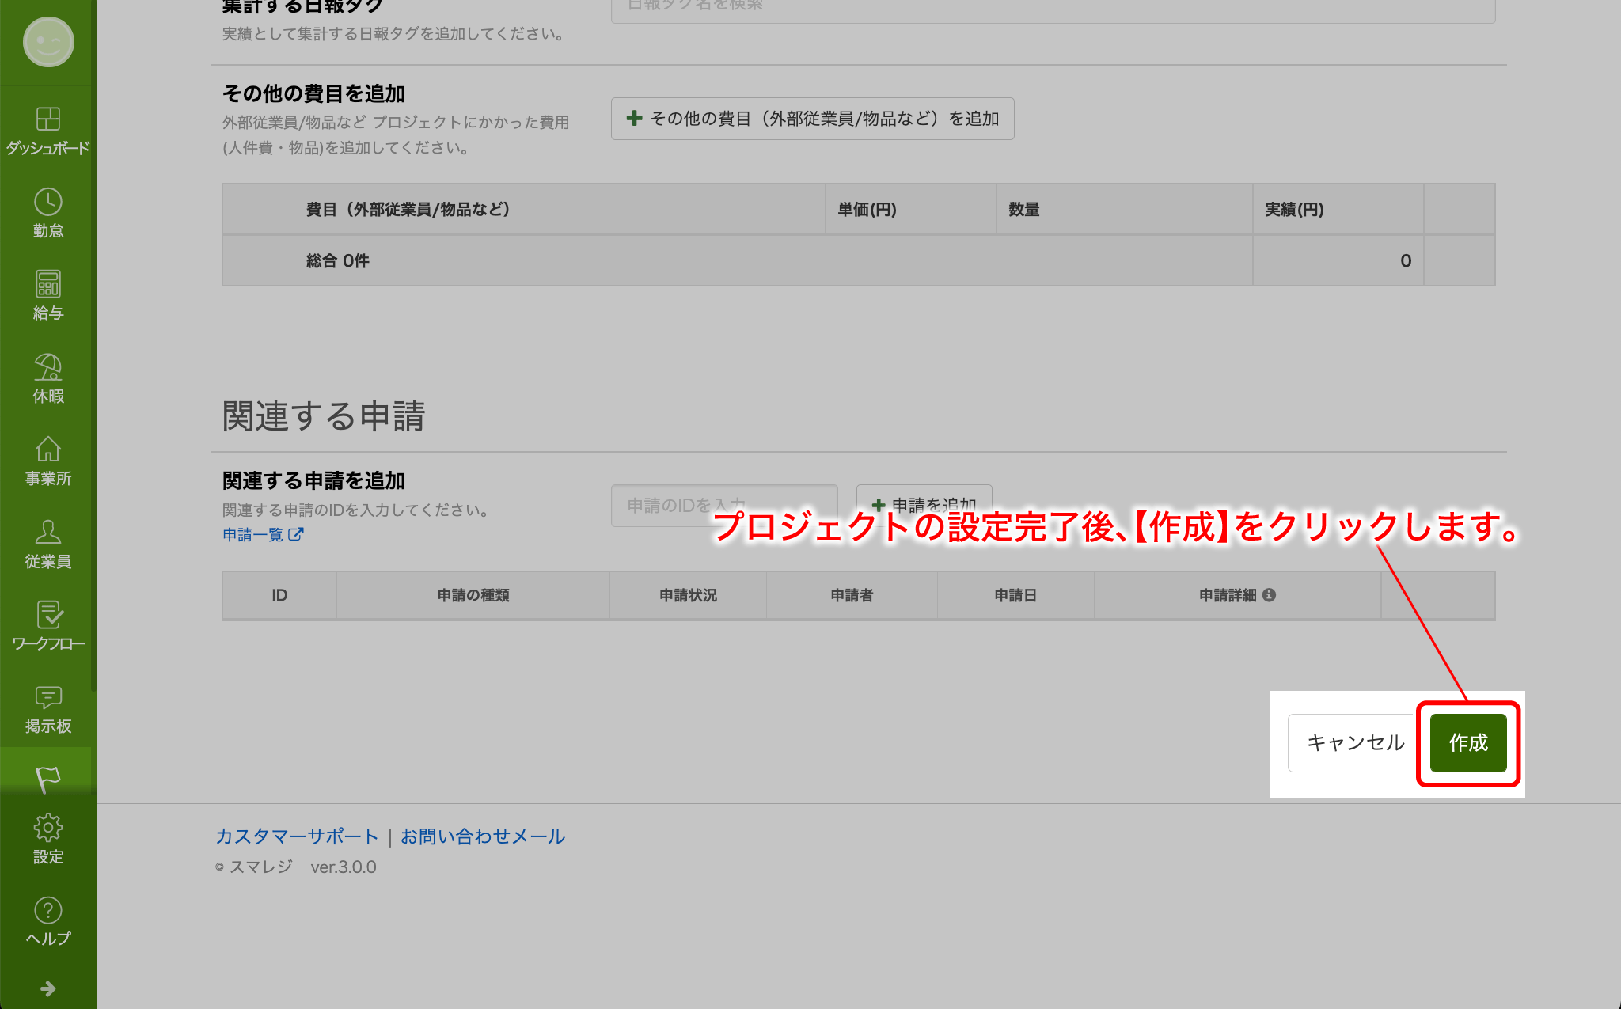Open the 給与 calculator icon
This screenshot has width=1621, height=1009.
[x=47, y=285]
